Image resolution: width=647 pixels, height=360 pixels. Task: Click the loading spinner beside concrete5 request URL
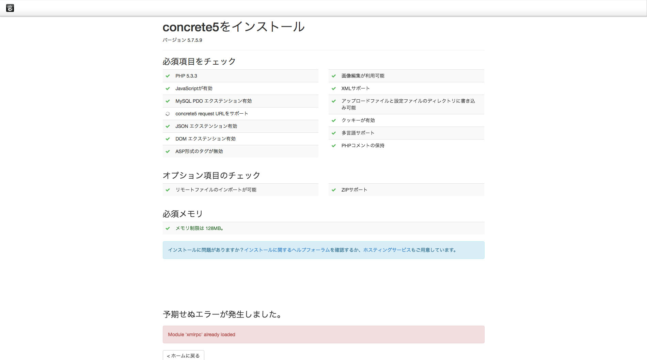[168, 114]
